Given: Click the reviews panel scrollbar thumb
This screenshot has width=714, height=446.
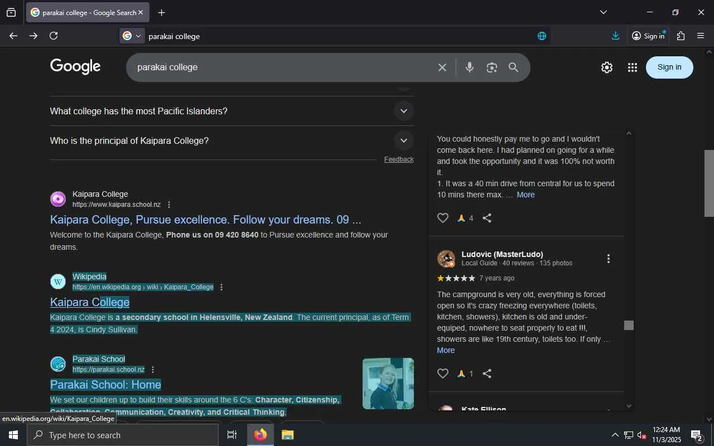Looking at the screenshot, I should pos(629,325).
